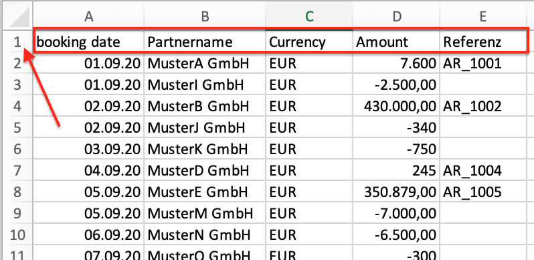Select cell with MusterE GmbH
Image resolution: width=534 pixels, height=260 pixels.
[205, 192]
